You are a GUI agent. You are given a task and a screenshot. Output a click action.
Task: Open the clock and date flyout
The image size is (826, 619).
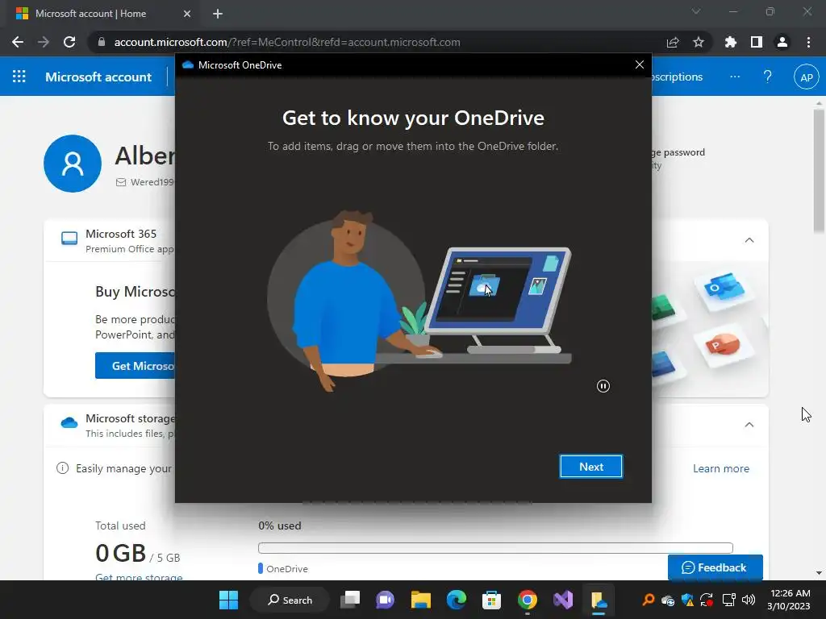[x=789, y=600]
